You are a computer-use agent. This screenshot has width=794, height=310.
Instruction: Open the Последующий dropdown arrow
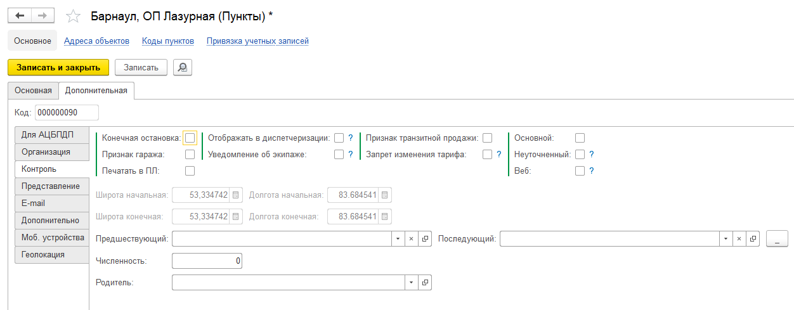pos(726,239)
